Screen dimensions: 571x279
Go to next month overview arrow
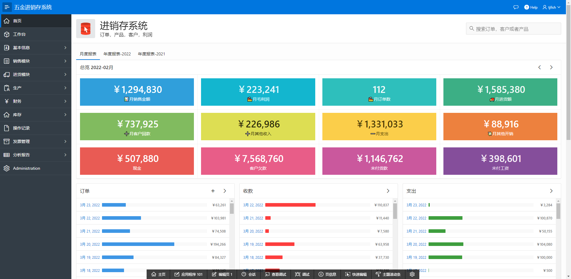(551, 67)
